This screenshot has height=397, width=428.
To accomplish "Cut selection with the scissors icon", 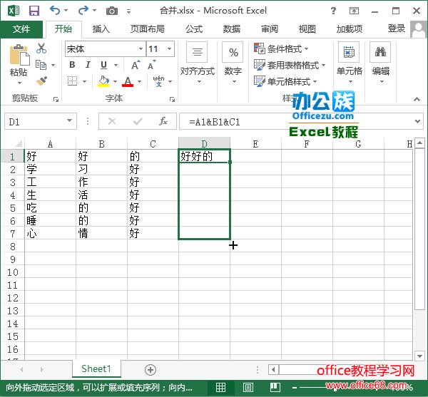I will [41, 48].
